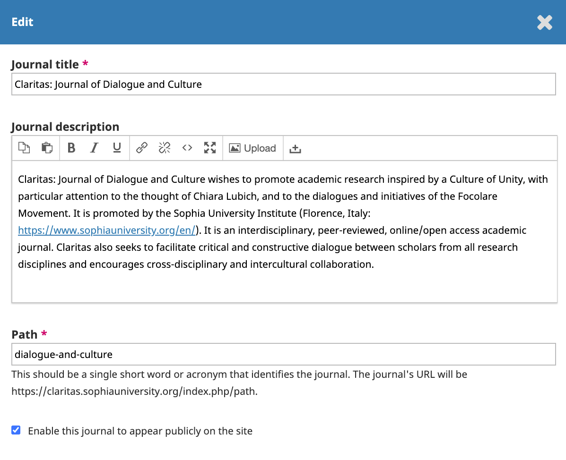Click the Copy icon in editor toolbar
Viewport: 566px width, 460px height.
click(x=24, y=148)
